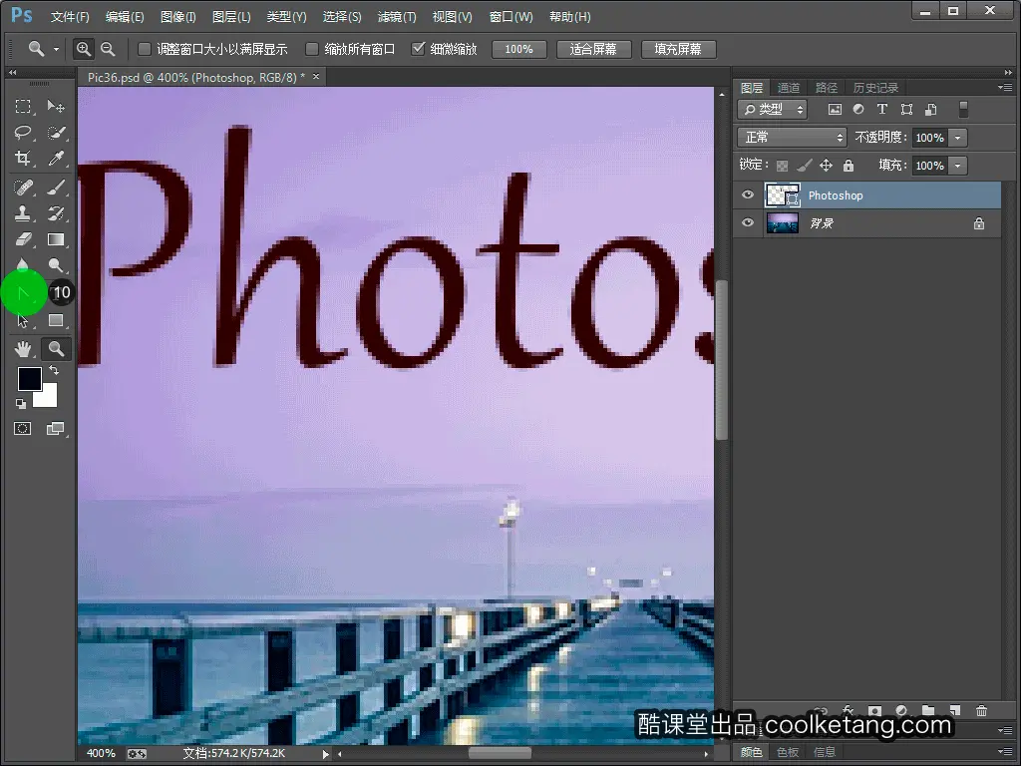Click the 100% zoom button
1021x766 pixels.
coord(518,50)
